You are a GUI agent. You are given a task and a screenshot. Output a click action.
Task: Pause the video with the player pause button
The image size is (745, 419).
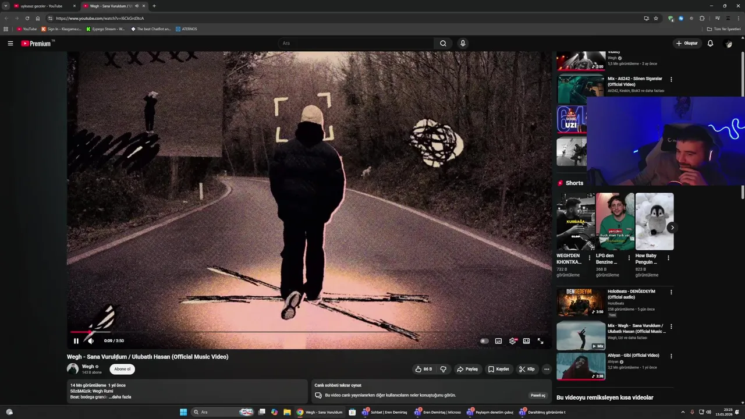76,341
